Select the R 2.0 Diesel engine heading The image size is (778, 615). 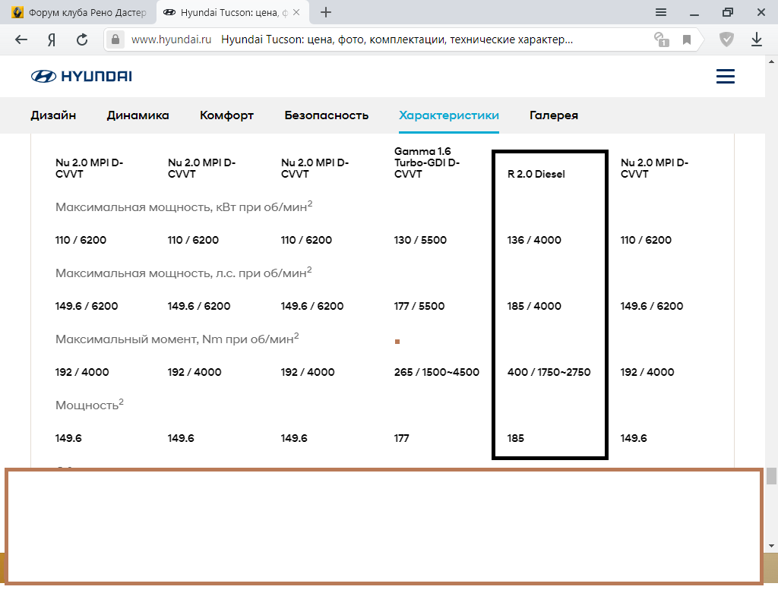pos(536,174)
